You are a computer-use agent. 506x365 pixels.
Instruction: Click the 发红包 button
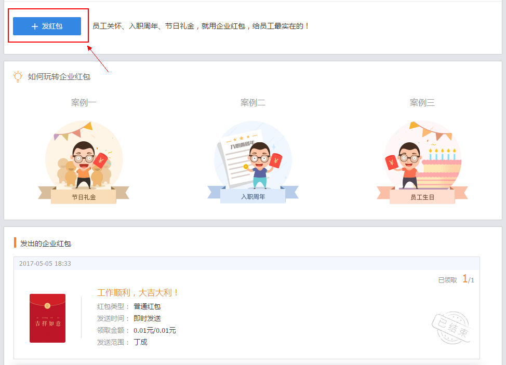point(47,26)
